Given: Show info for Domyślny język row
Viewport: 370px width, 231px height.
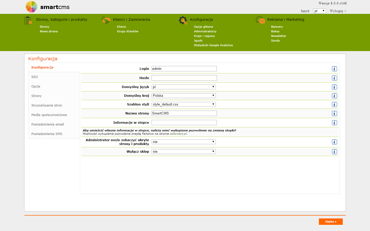Looking at the screenshot, I should coord(334,87).
